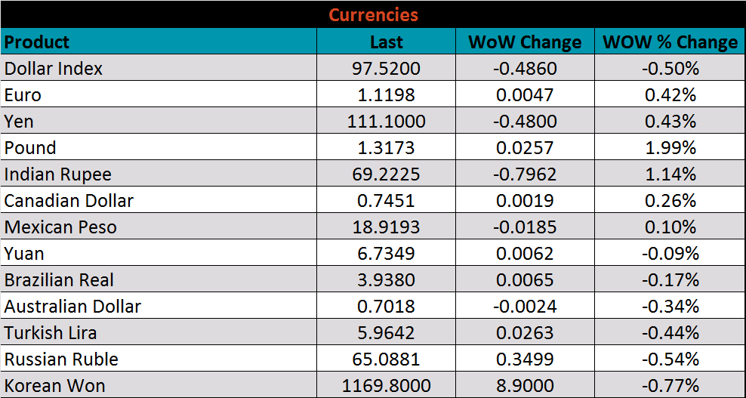
Task: Select Dollar Index last value 97.5200
Action: click(x=386, y=69)
